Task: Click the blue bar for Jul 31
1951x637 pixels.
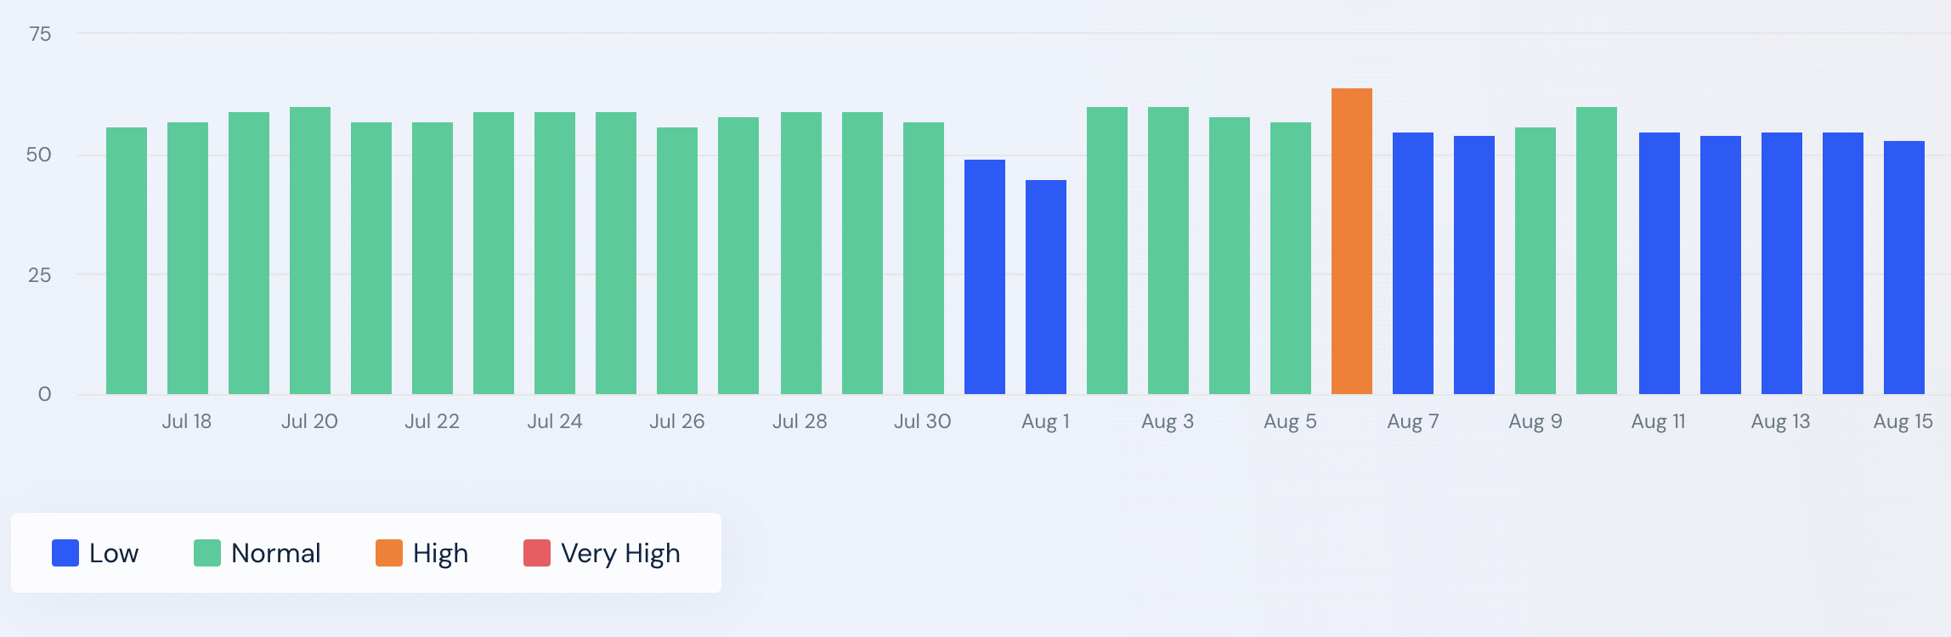Action: [985, 277]
